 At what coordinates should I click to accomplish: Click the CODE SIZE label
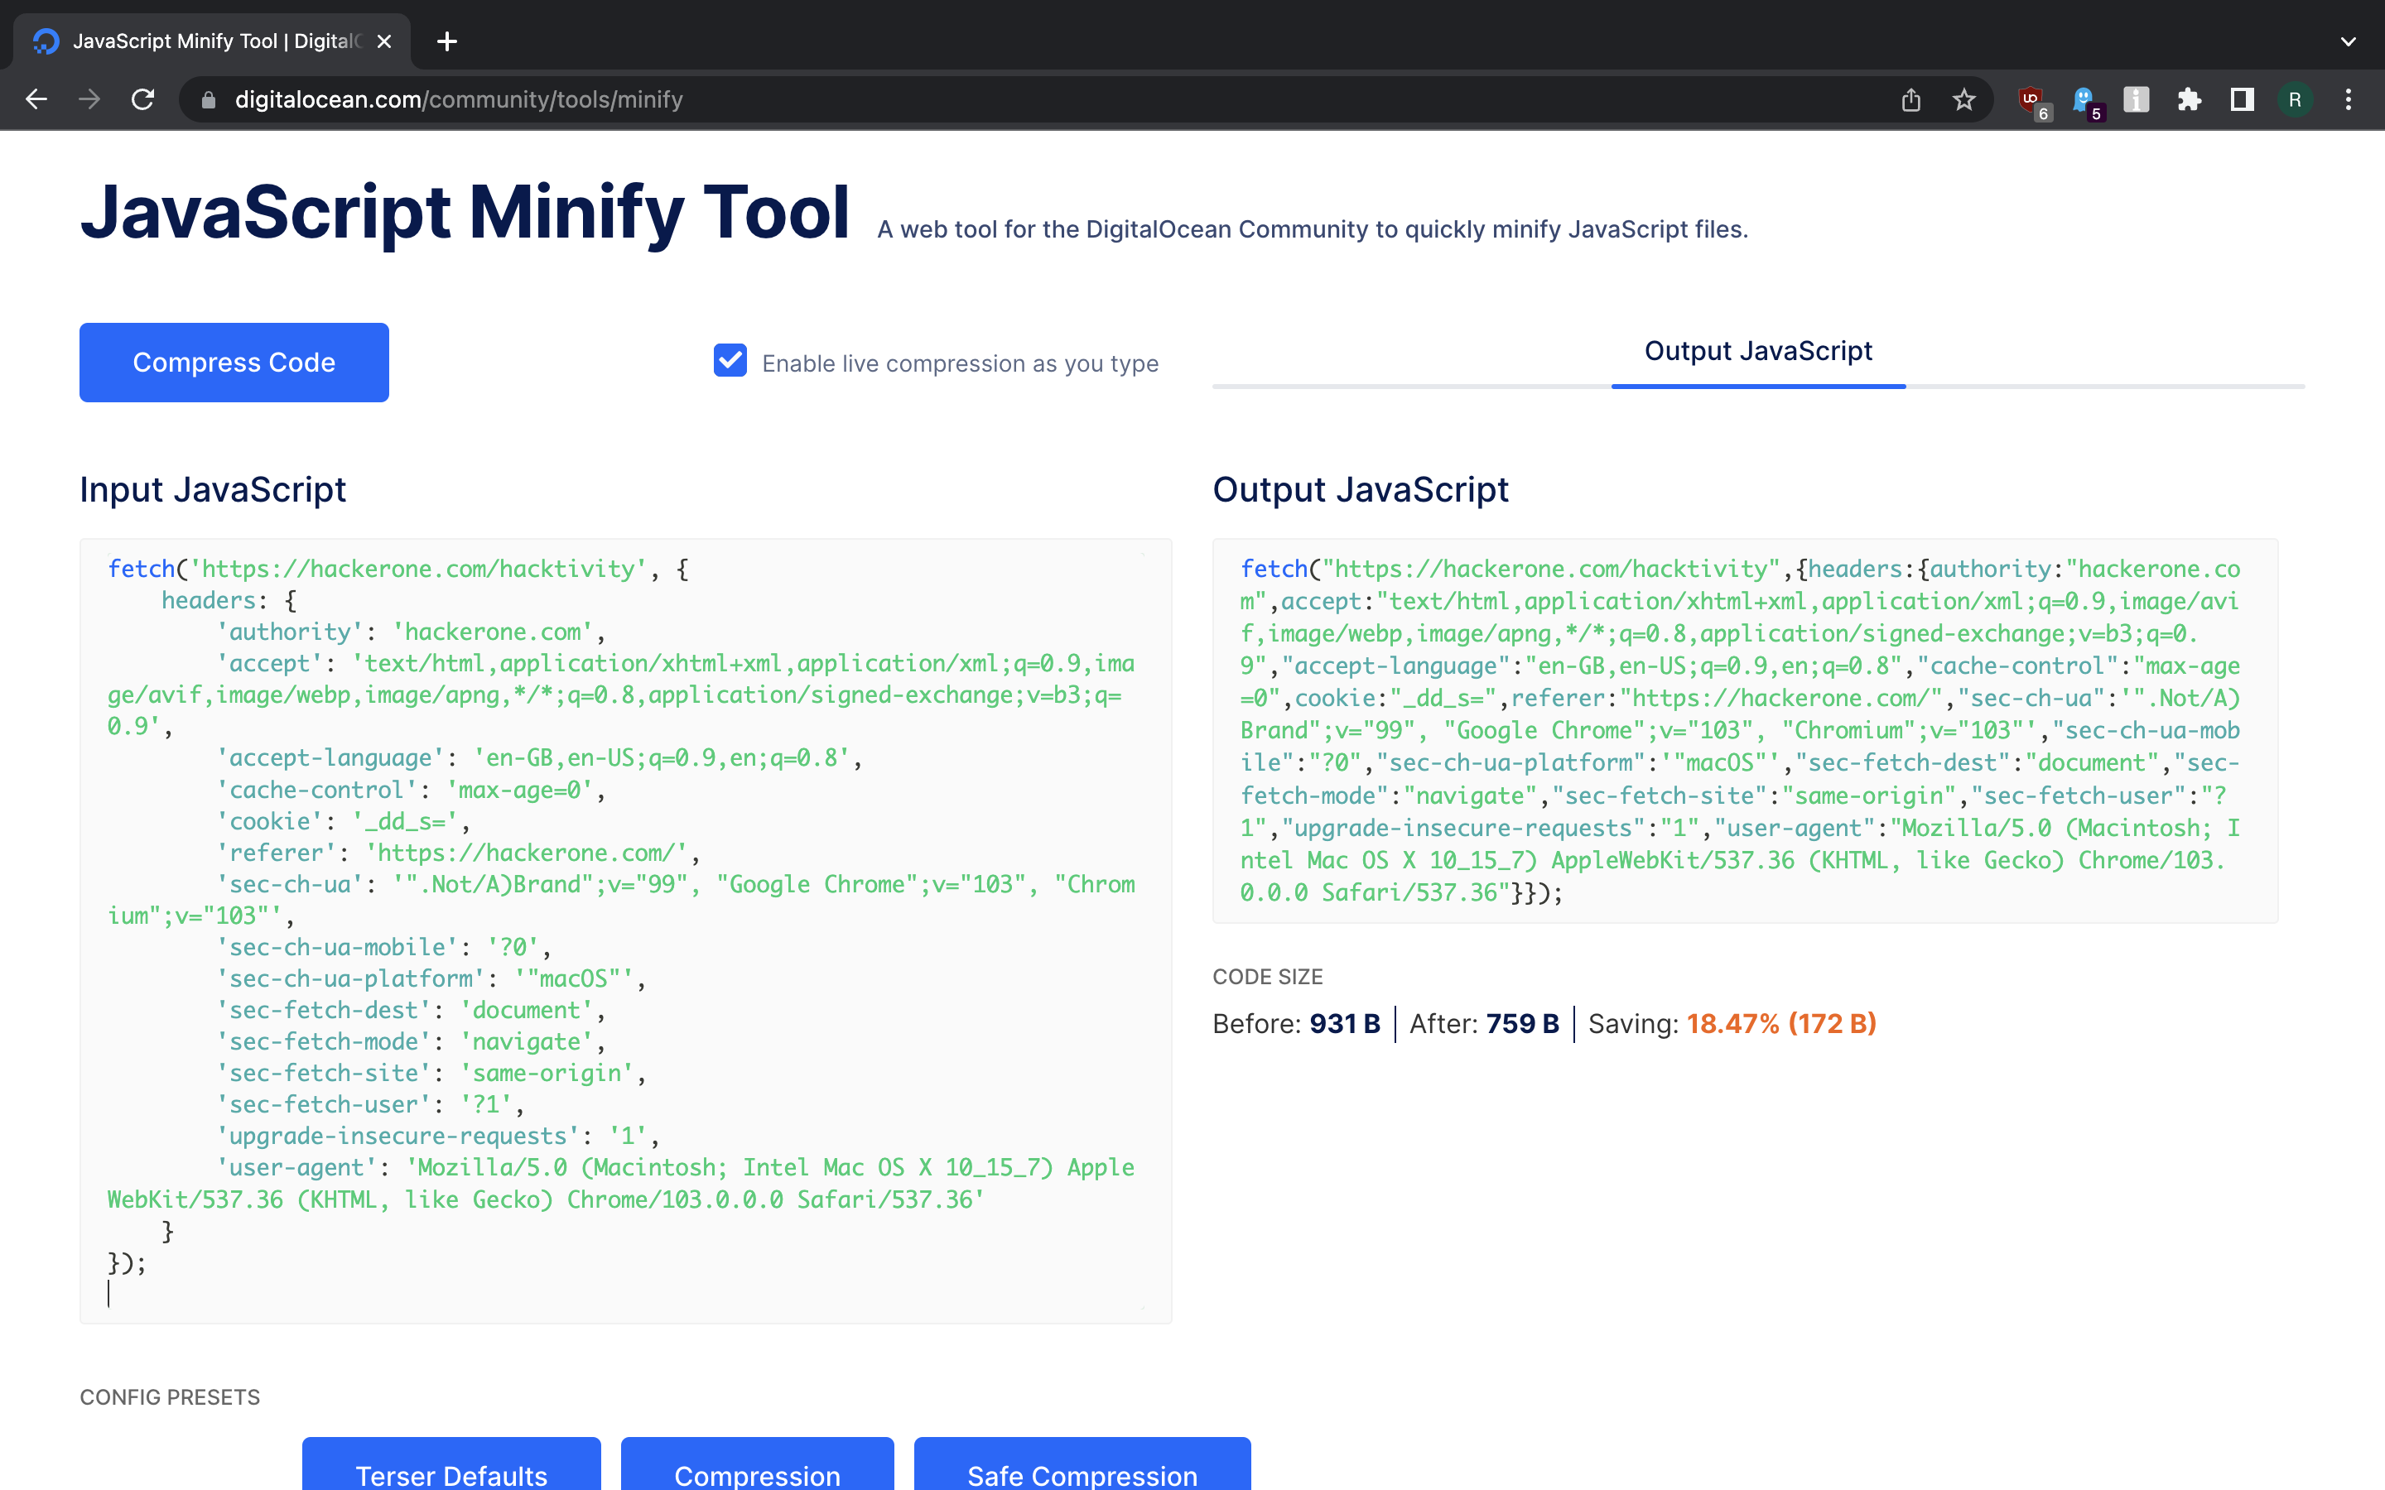click(x=1267, y=977)
